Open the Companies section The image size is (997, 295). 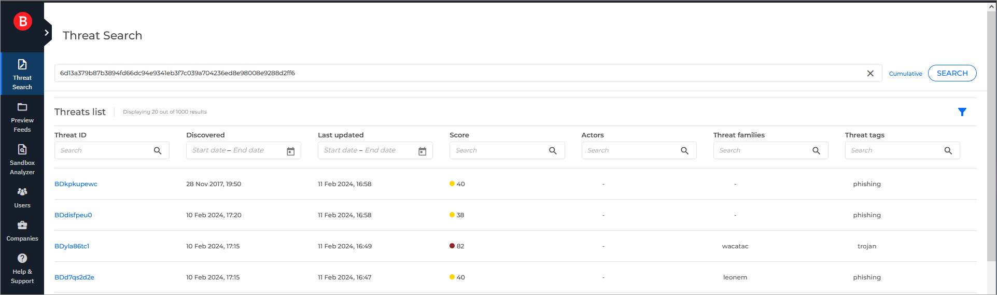22,231
